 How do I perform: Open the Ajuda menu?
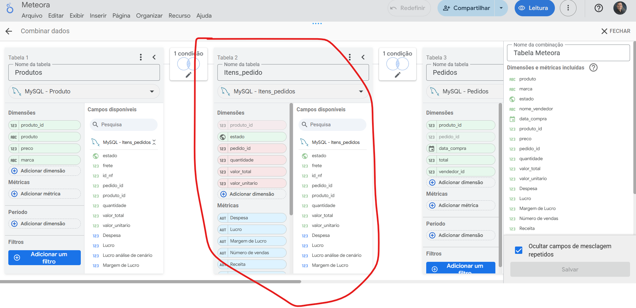[204, 16]
